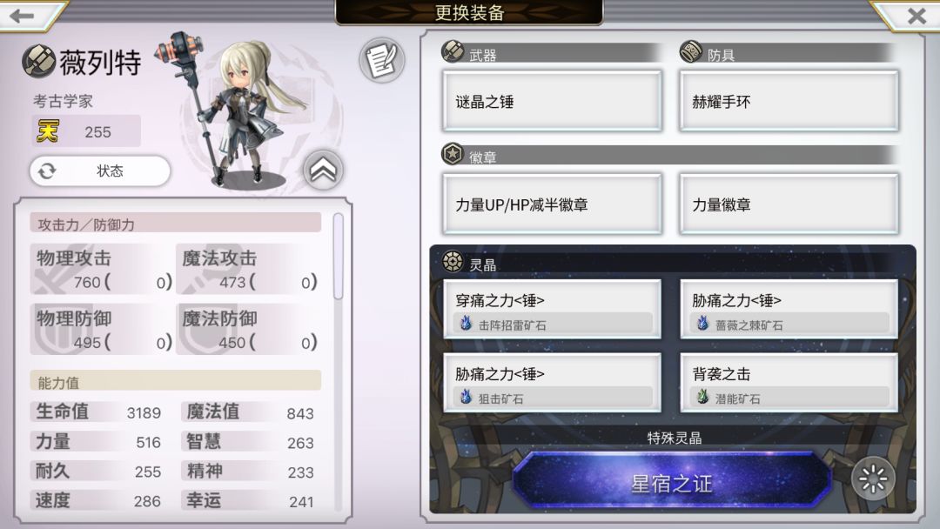This screenshot has height=529, width=940.
Task: Close the 更换装备 screen
Action: (916, 15)
